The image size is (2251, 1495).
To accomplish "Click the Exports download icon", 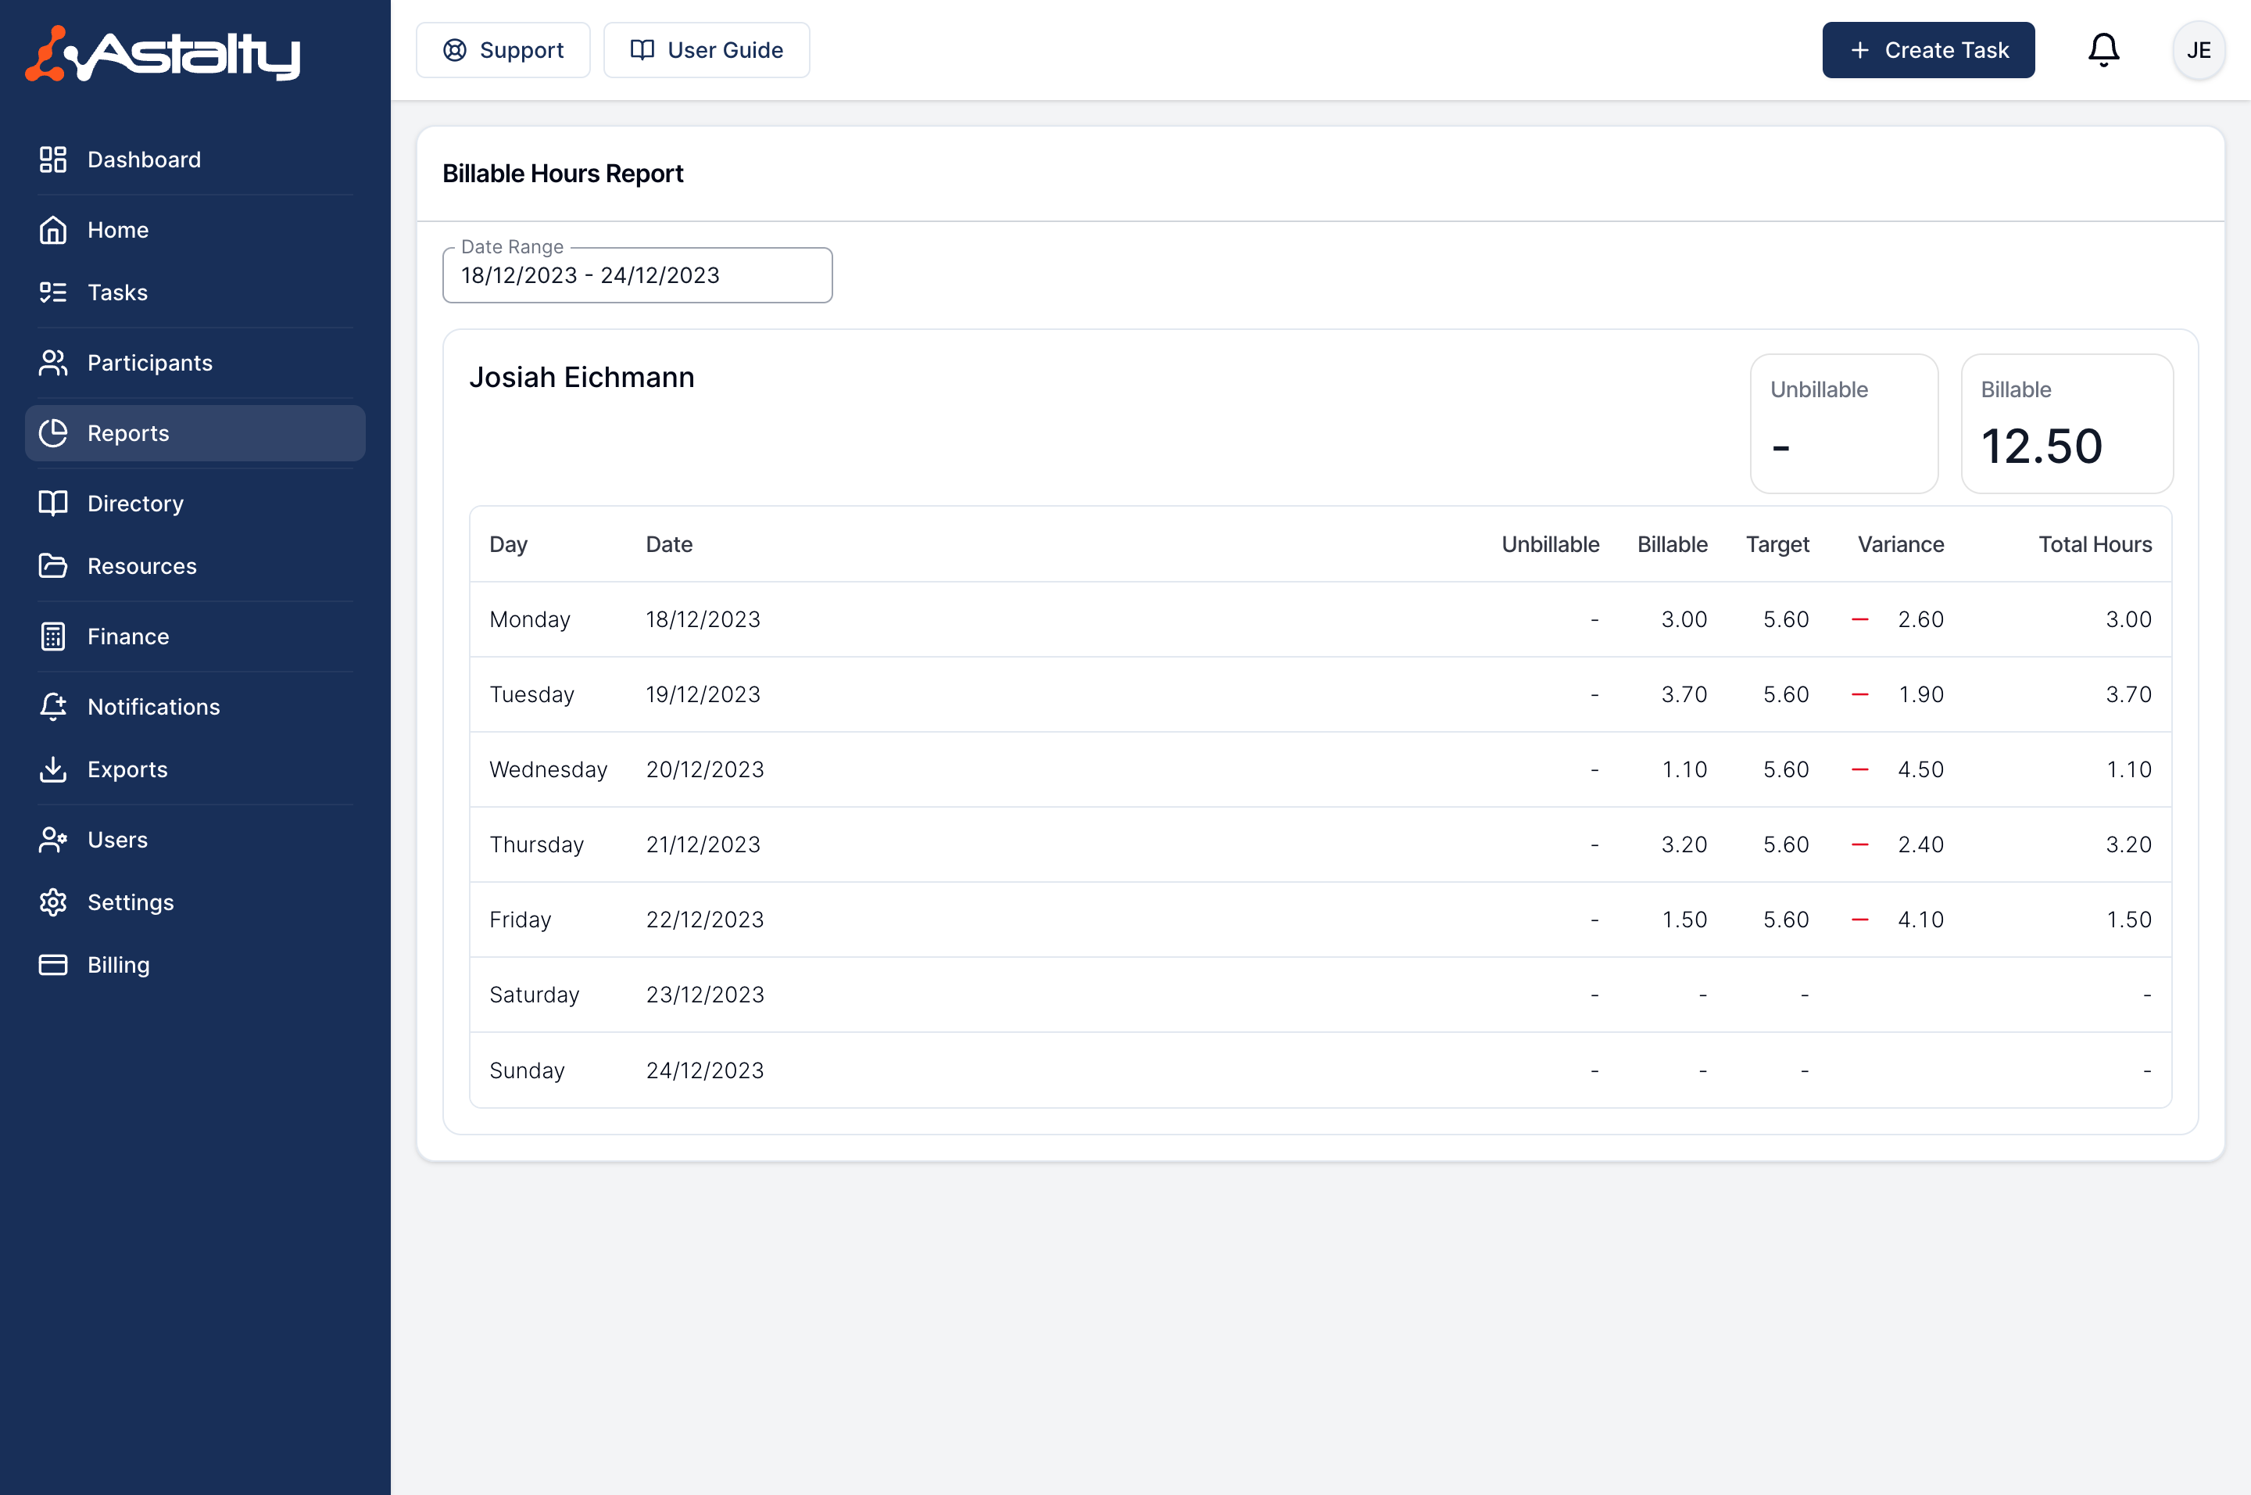I will pyautogui.click(x=53, y=769).
